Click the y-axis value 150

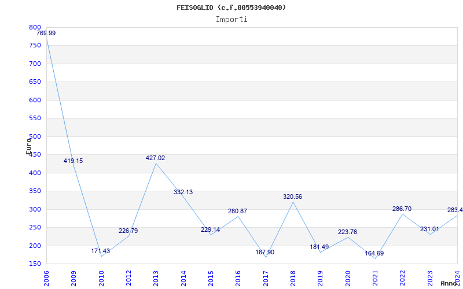click(35, 264)
